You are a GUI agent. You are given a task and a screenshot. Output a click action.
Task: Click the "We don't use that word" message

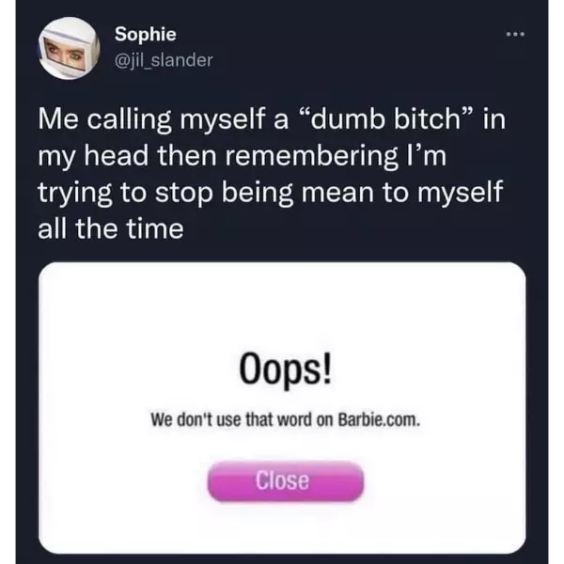tap(285, 419)
